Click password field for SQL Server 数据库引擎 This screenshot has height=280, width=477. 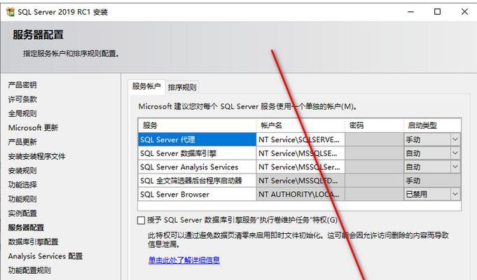(374, 153)
